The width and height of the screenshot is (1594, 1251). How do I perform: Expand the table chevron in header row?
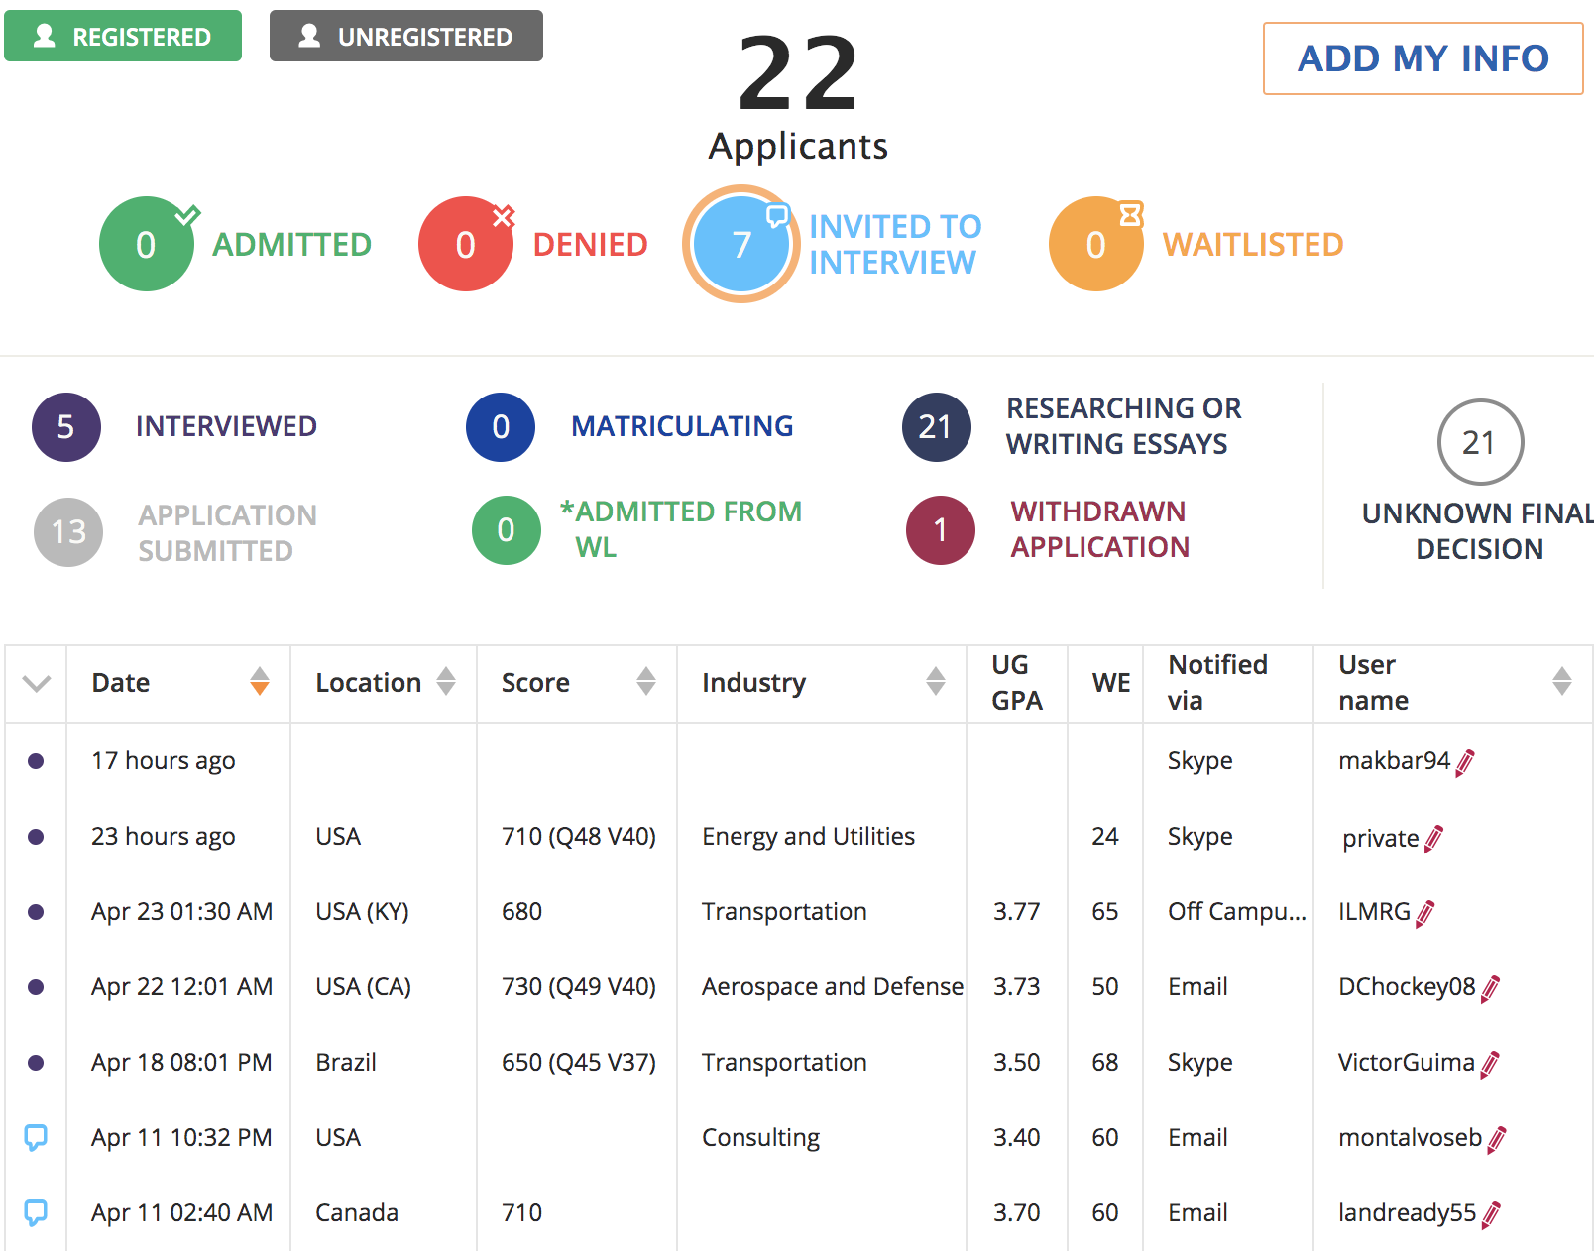(37, 684)
